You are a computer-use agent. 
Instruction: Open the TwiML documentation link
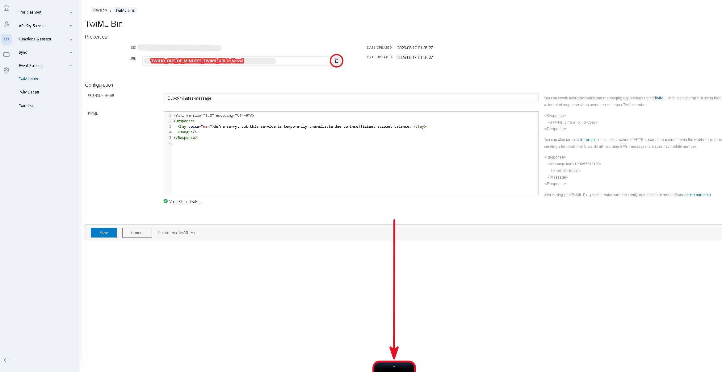click(x=659, y=98)
